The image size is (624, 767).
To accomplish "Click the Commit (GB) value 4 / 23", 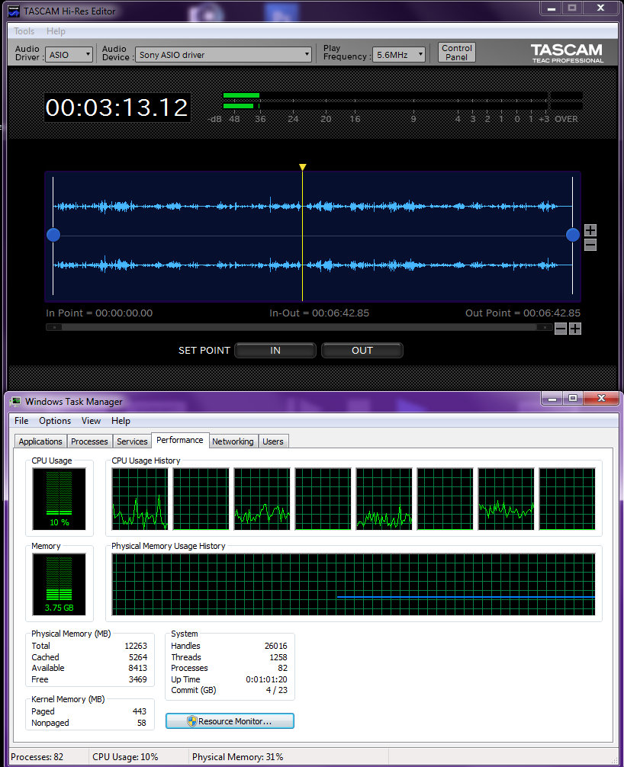I will tap(276, 690).
